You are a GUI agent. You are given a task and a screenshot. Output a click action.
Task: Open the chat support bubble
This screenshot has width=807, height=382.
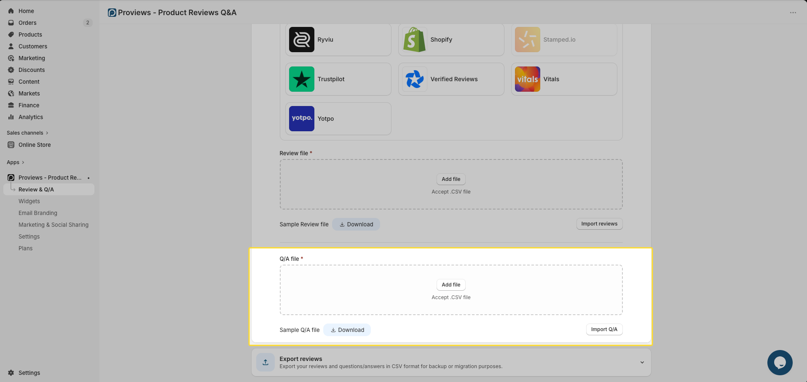point(780,363)
